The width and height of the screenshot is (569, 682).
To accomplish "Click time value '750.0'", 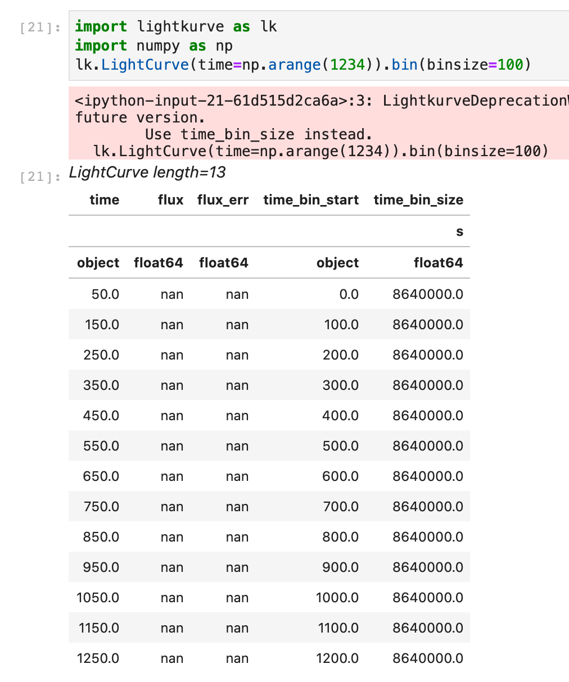I will click(102, 507).
